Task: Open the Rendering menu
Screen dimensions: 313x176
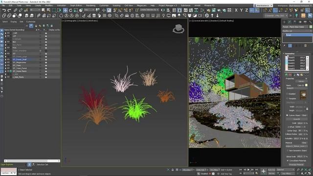Action: [x=90, y=5]
